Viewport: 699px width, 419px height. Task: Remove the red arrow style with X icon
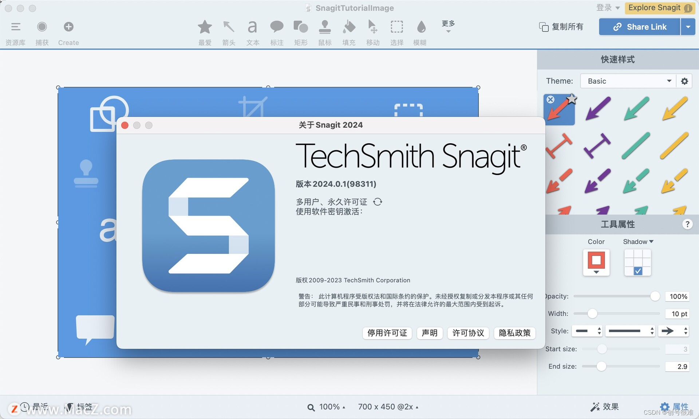pos(550,99)
